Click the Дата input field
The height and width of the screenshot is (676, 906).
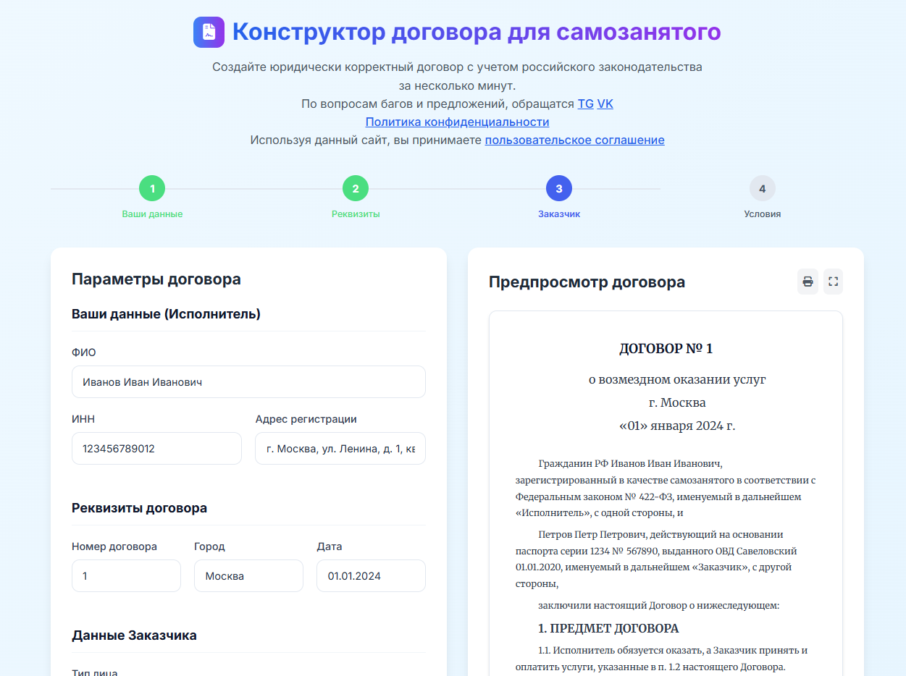pos(371,576)
